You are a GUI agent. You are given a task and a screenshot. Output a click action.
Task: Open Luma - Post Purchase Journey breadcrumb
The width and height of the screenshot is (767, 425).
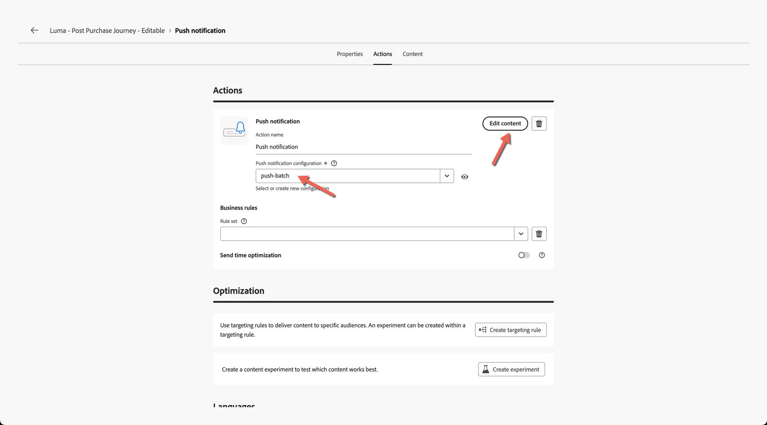click(107, 31)
